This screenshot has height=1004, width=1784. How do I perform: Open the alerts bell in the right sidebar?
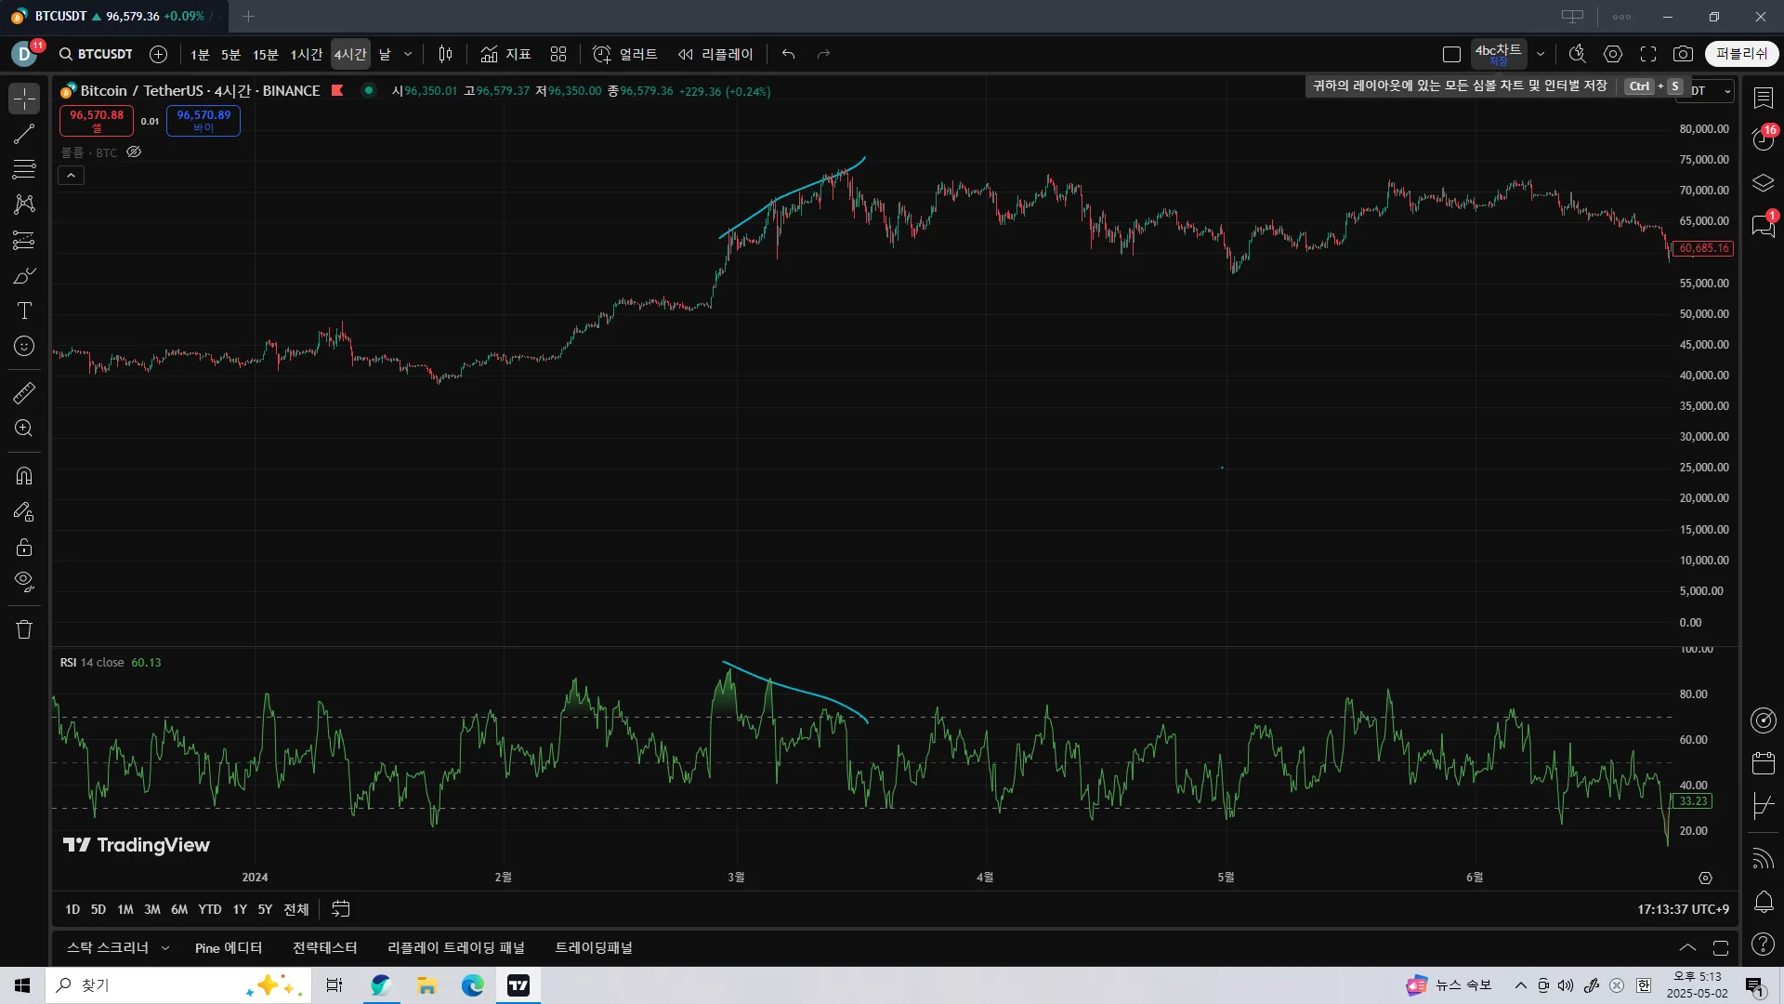coord(1763,902)
